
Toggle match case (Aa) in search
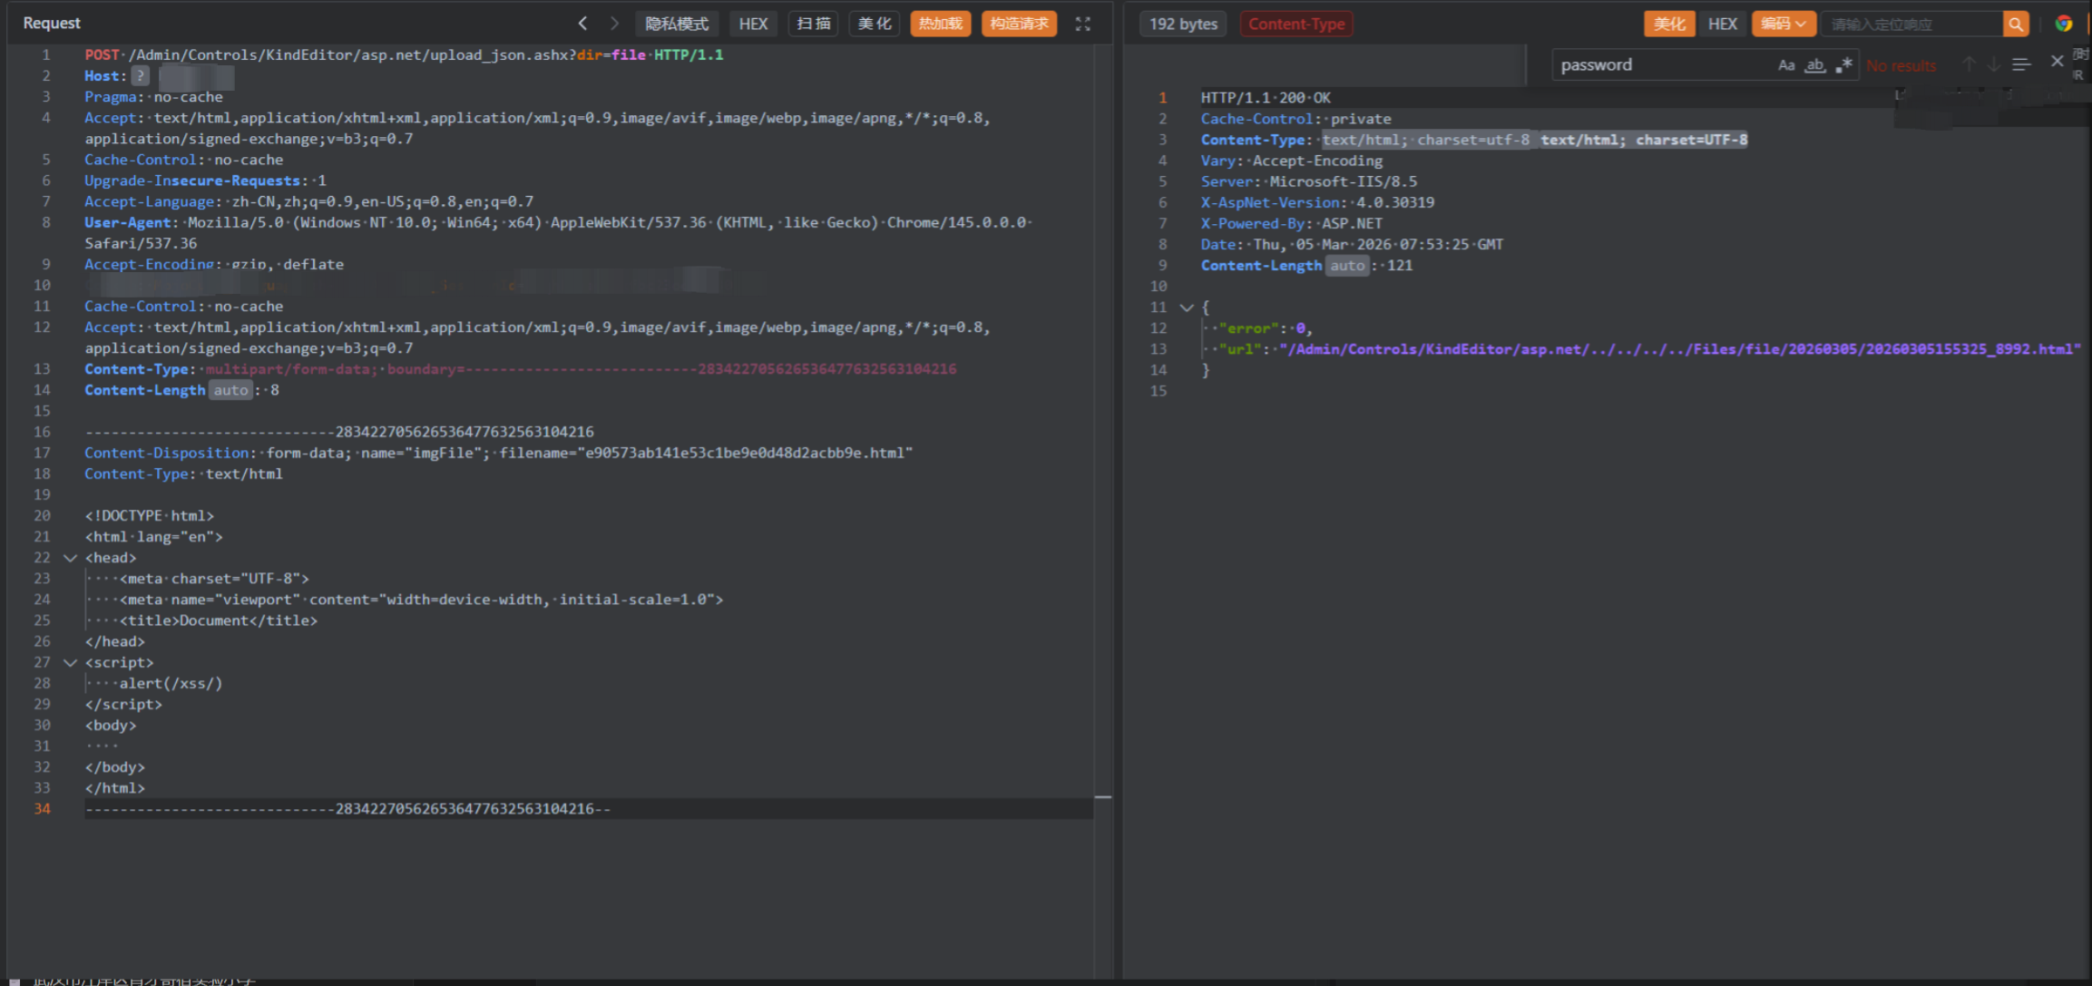1785,65
